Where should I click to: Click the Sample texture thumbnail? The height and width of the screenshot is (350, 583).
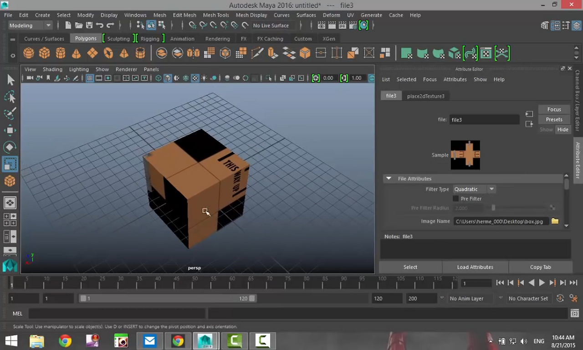coord(465,154)
